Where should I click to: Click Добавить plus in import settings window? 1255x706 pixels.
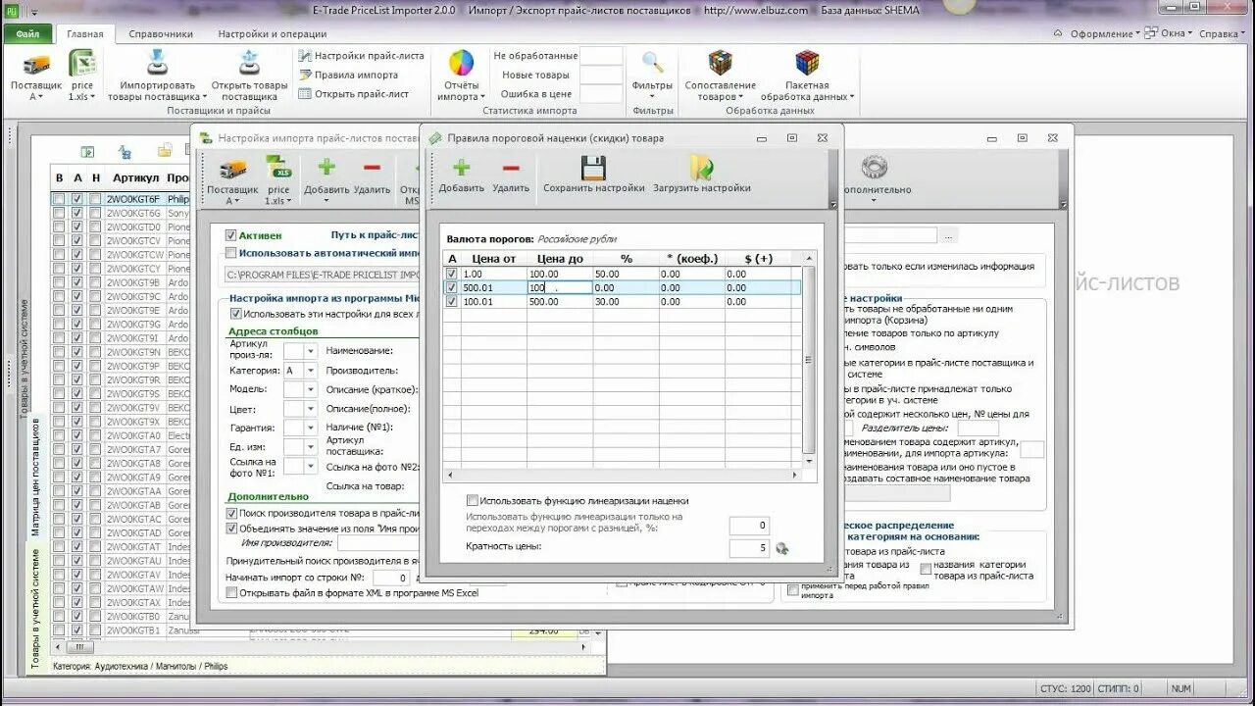coord(326,169)
